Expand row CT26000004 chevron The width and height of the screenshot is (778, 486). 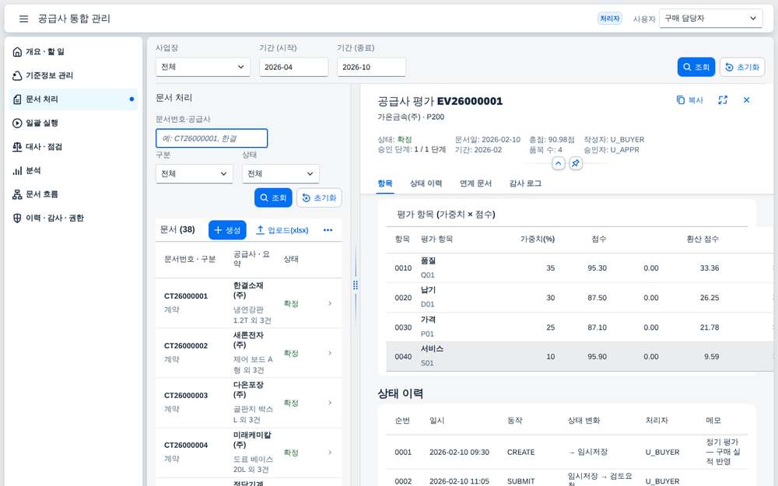(330, 453)
